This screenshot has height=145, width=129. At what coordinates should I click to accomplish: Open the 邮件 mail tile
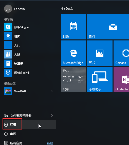pos(108,27)
